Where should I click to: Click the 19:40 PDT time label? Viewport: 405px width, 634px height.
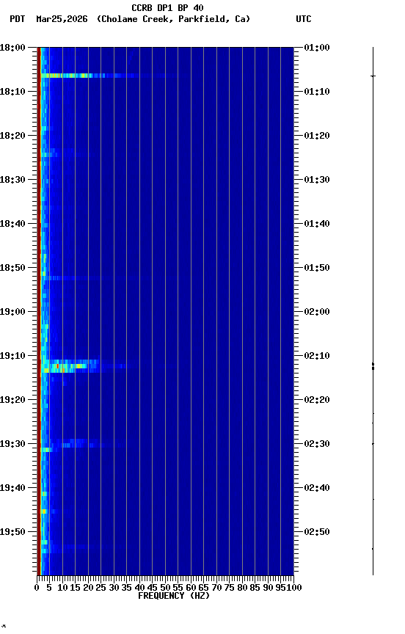coord(12,489)
